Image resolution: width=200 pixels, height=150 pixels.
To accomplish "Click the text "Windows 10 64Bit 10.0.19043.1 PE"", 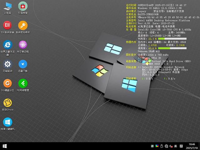I will click(x=160, y=8).
